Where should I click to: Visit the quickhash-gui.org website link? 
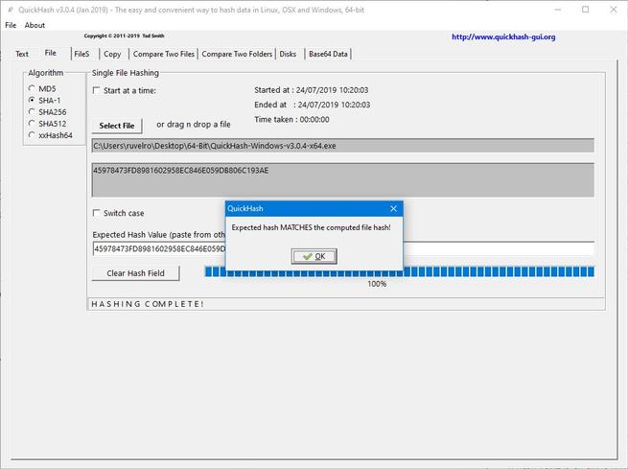pos(503,36)
